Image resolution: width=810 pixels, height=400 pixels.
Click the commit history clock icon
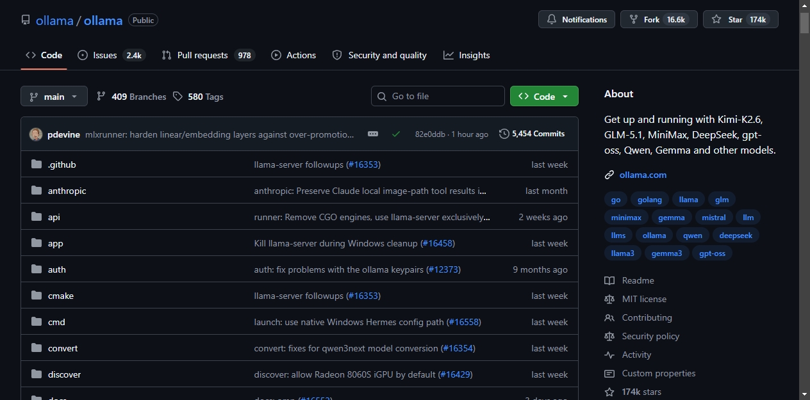(504, 134)
